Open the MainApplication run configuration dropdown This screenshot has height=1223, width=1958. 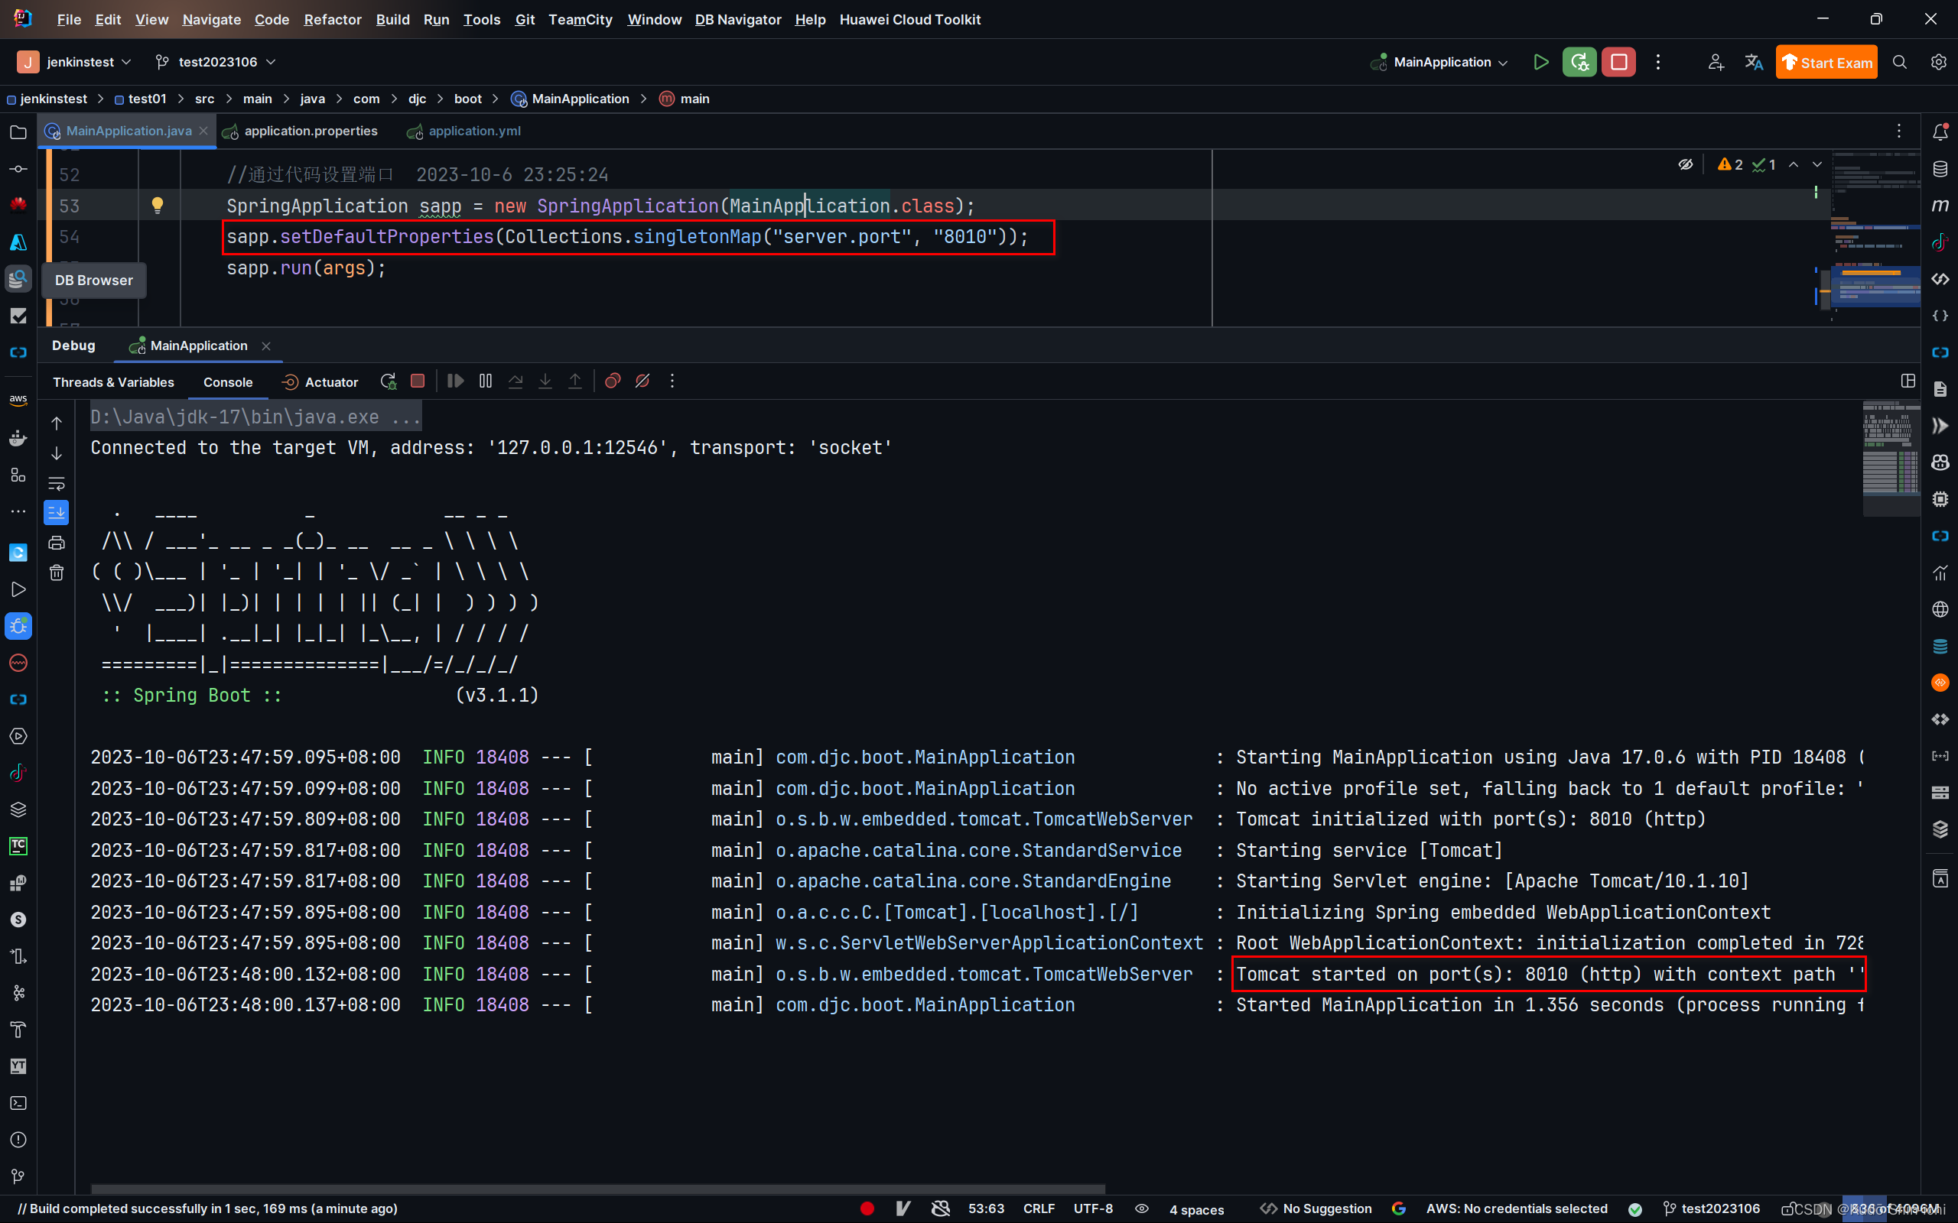click(1439, 62)
